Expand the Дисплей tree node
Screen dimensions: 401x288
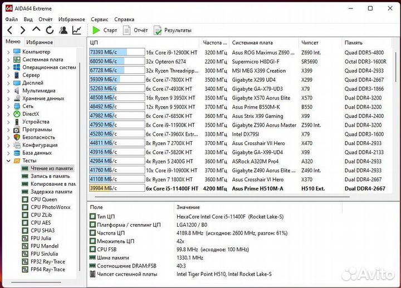(8, 83)
